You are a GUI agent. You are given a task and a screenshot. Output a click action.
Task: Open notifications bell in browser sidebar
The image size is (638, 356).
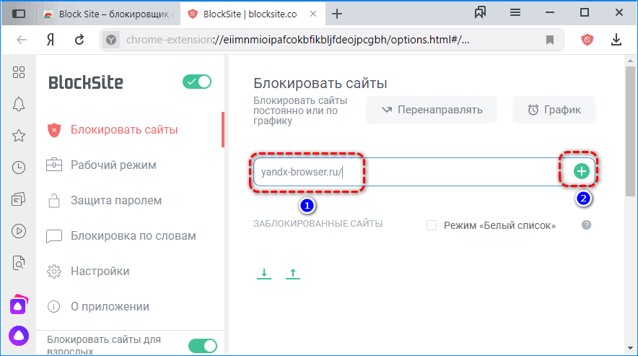click(x=19, y=104)
